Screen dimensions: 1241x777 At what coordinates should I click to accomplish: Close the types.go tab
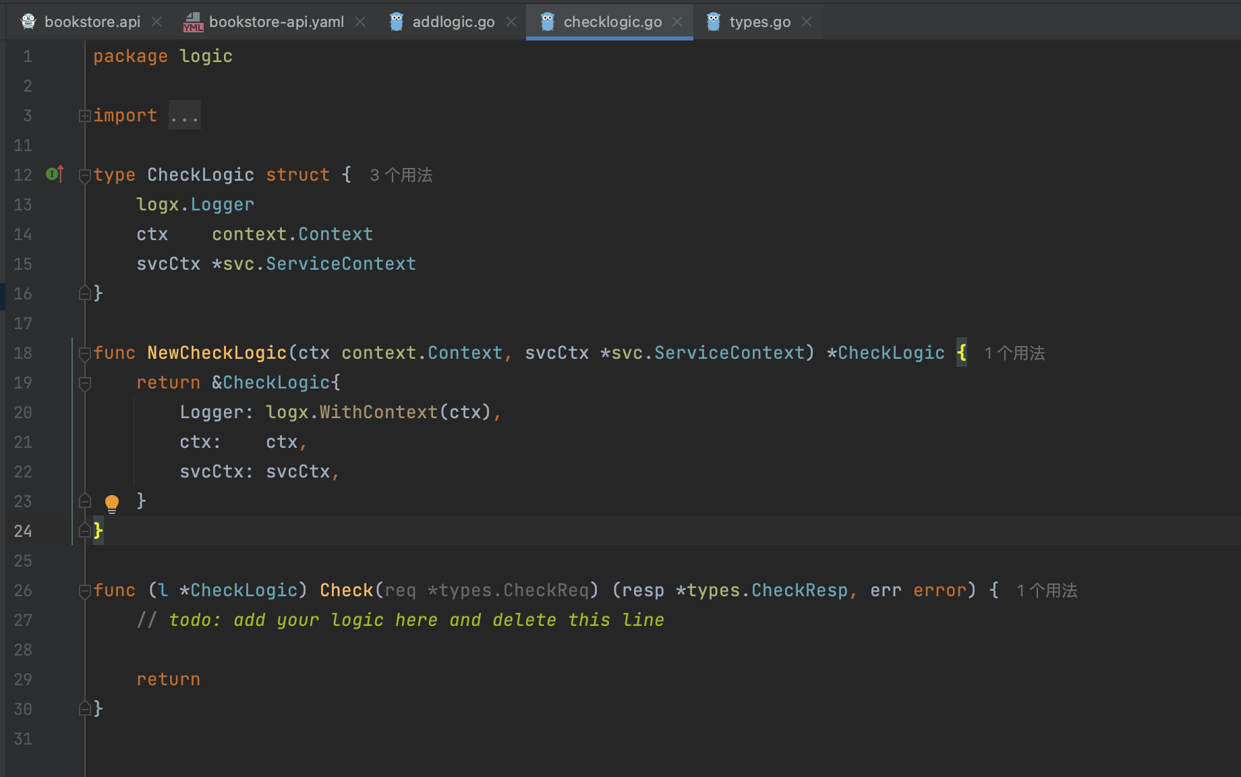point(807,22)
